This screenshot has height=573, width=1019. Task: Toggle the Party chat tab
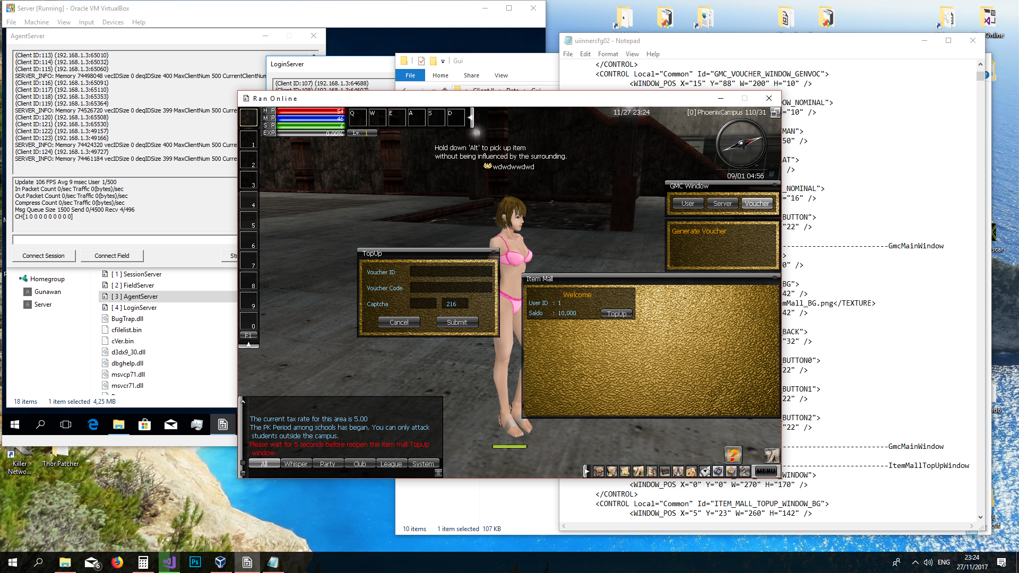(327, 463)
